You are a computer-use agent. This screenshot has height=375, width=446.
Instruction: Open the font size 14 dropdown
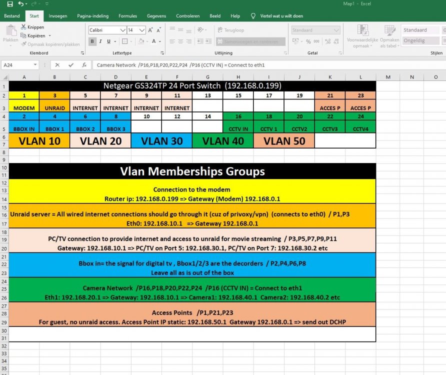click(142, 30)
